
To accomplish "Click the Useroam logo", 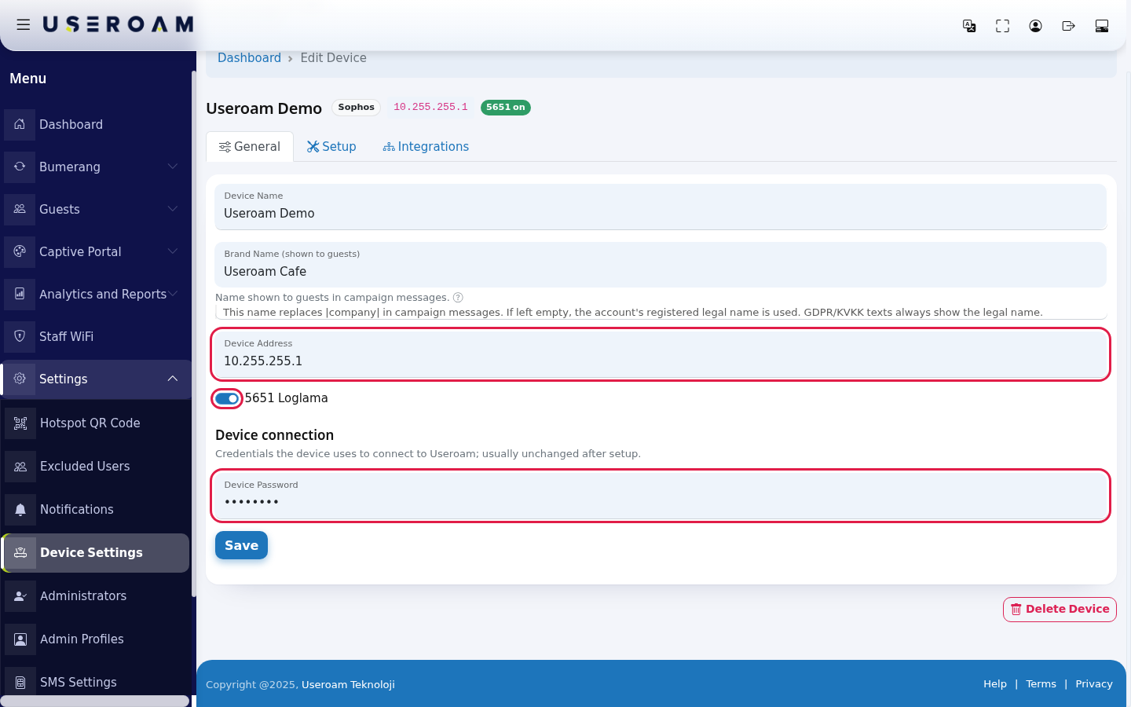I will (x=118, y=24).
